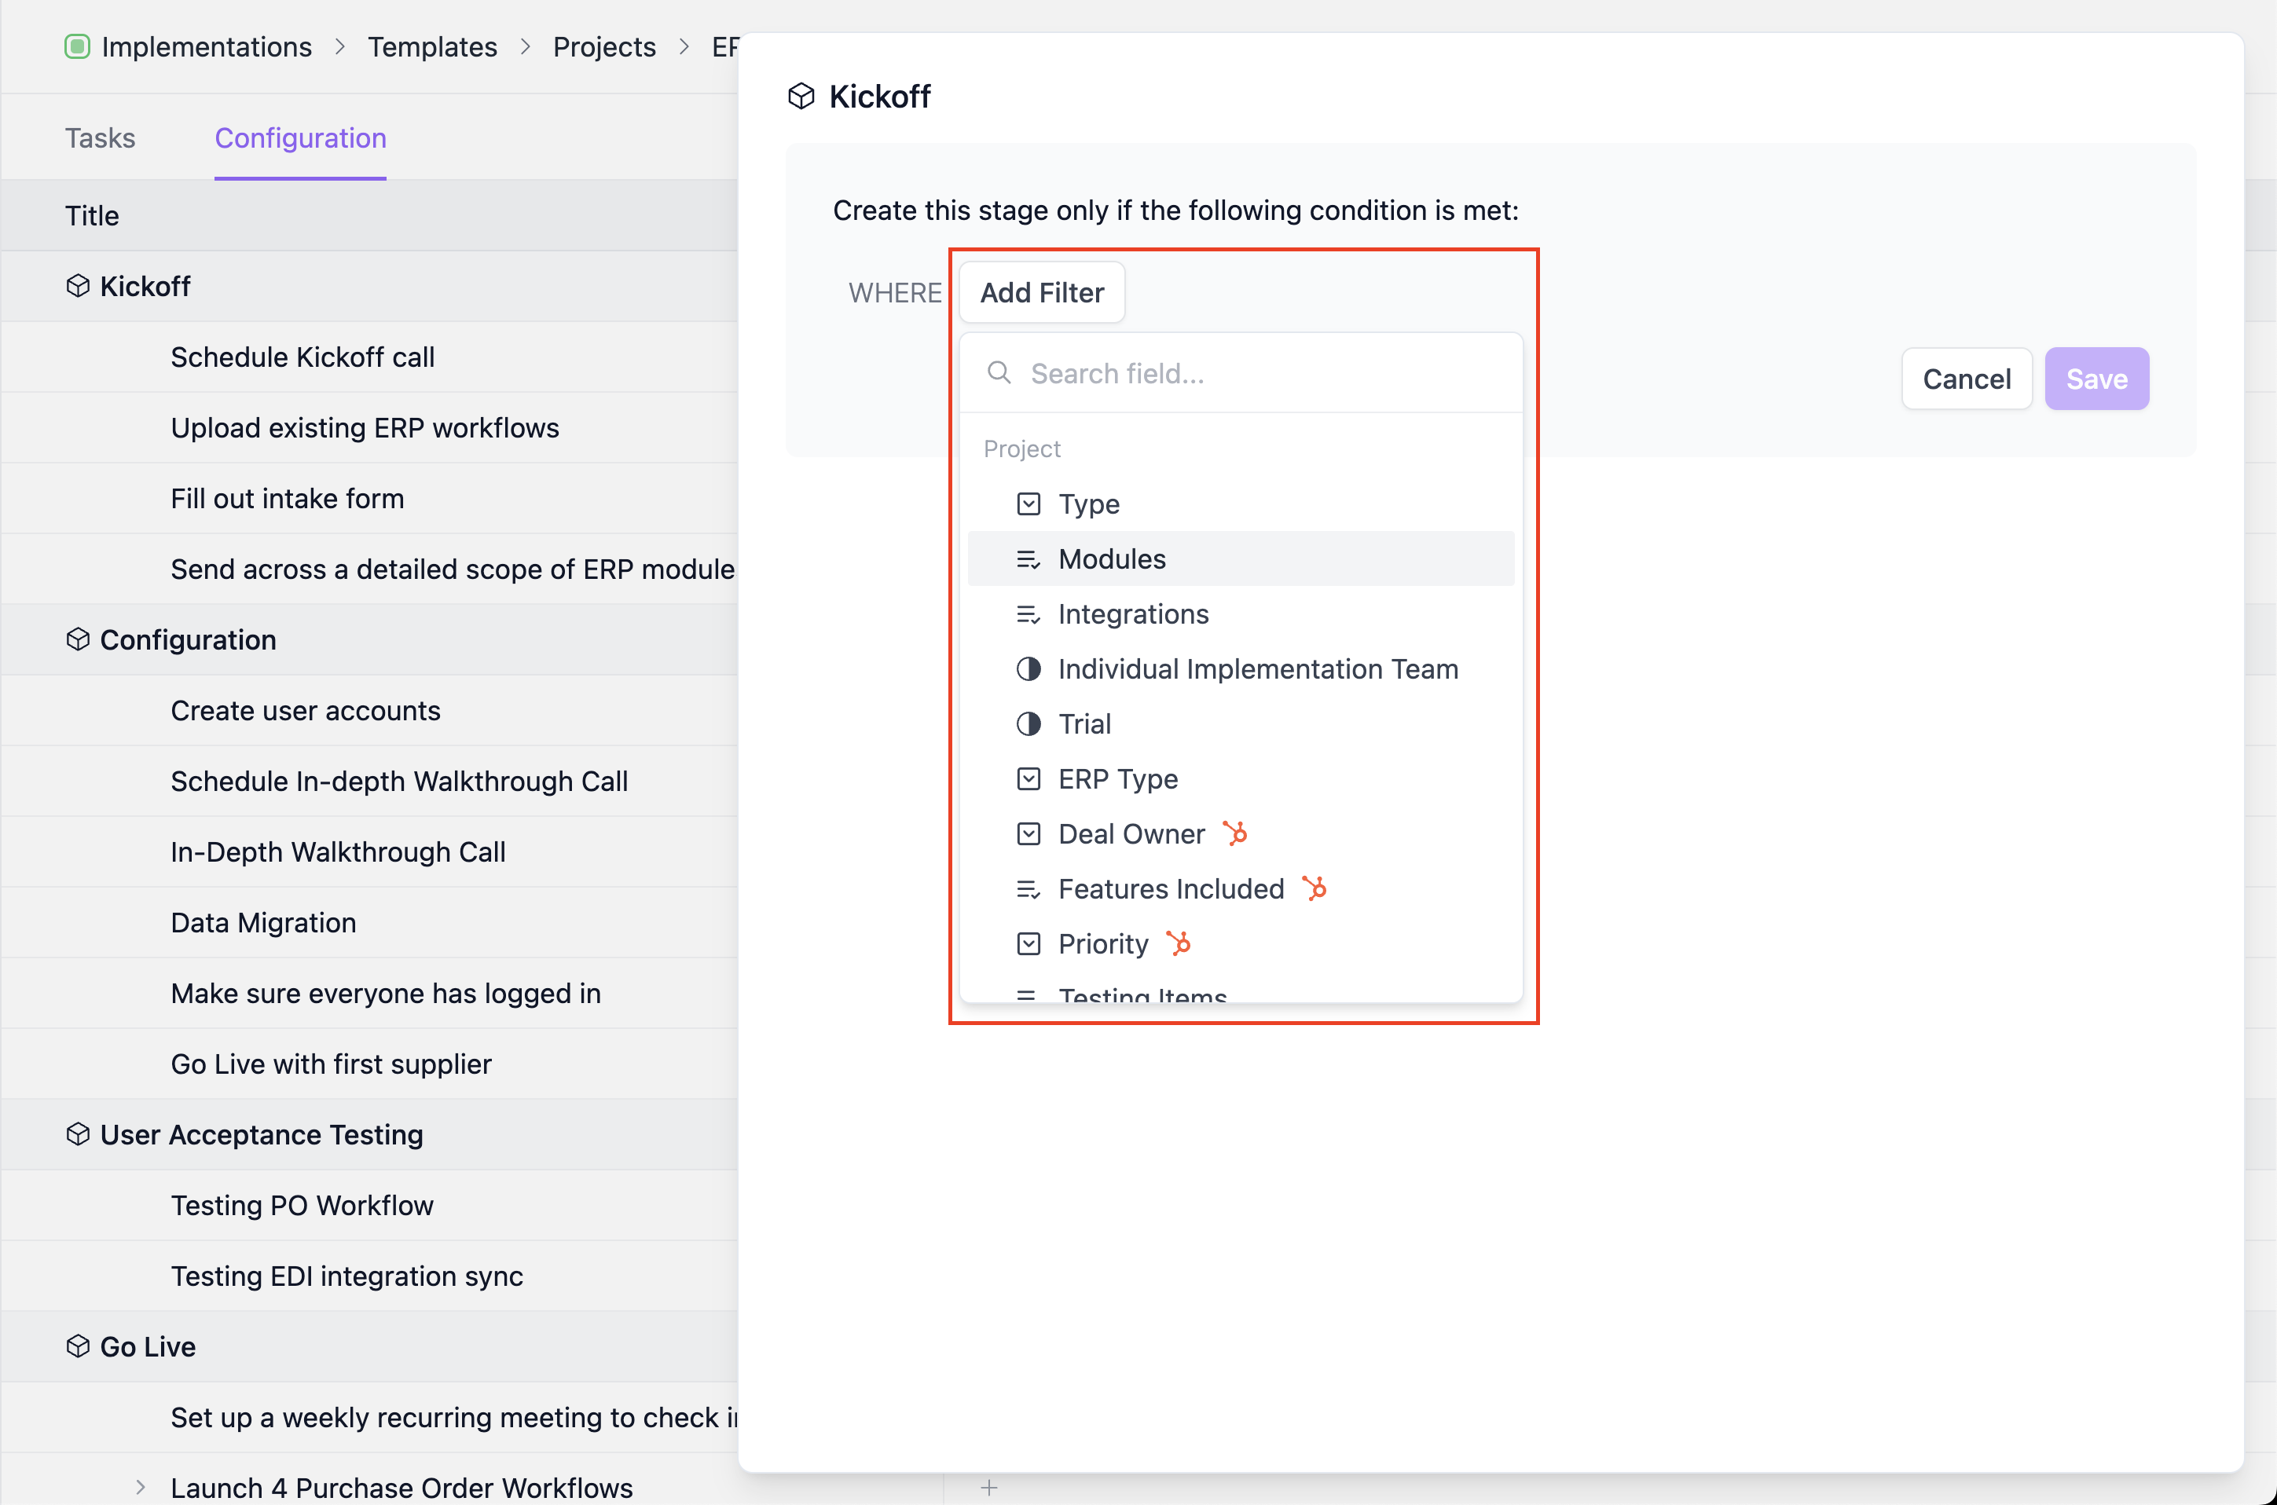This screenshot has height=1505, width=2277.
Task: Click the Go Live stage cube icon
Action: pos(78,1346)
